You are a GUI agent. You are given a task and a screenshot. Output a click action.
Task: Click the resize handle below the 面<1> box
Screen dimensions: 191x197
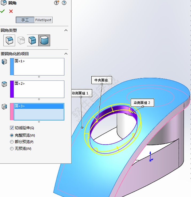pyautogui.click(x=39, y=77)
